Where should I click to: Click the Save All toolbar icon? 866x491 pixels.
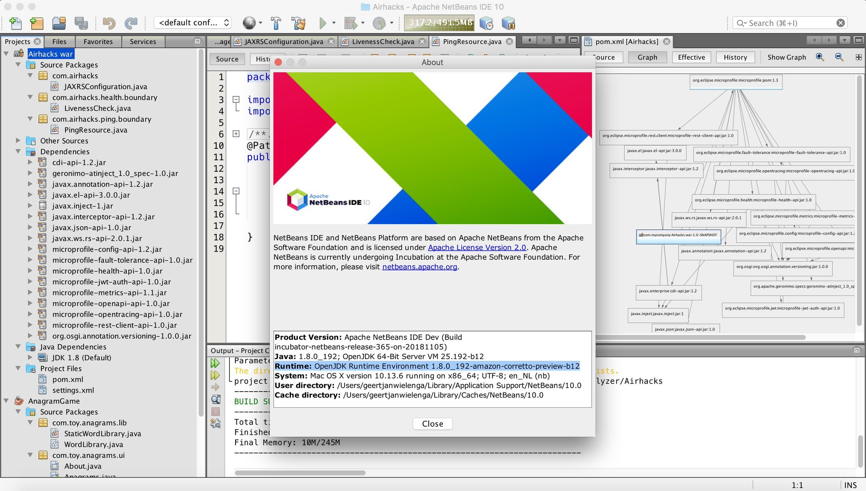pos(81,23)
